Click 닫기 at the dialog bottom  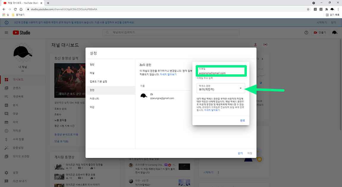coord(240,153)
